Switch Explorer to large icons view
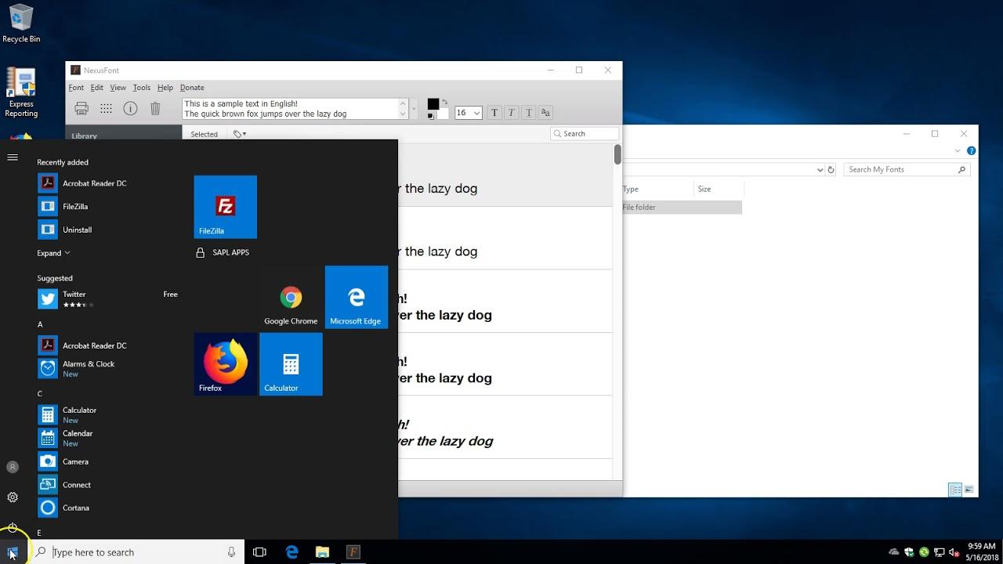Screen dimensions: 1003x564 pyautogui.click(x=969, y=490)
